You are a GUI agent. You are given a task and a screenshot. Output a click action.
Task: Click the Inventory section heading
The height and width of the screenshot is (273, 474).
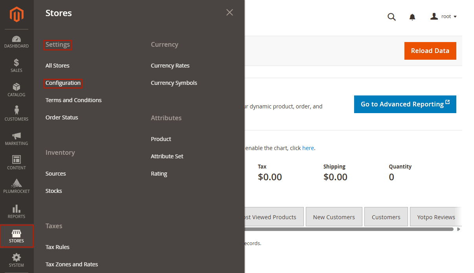[60, 152]
